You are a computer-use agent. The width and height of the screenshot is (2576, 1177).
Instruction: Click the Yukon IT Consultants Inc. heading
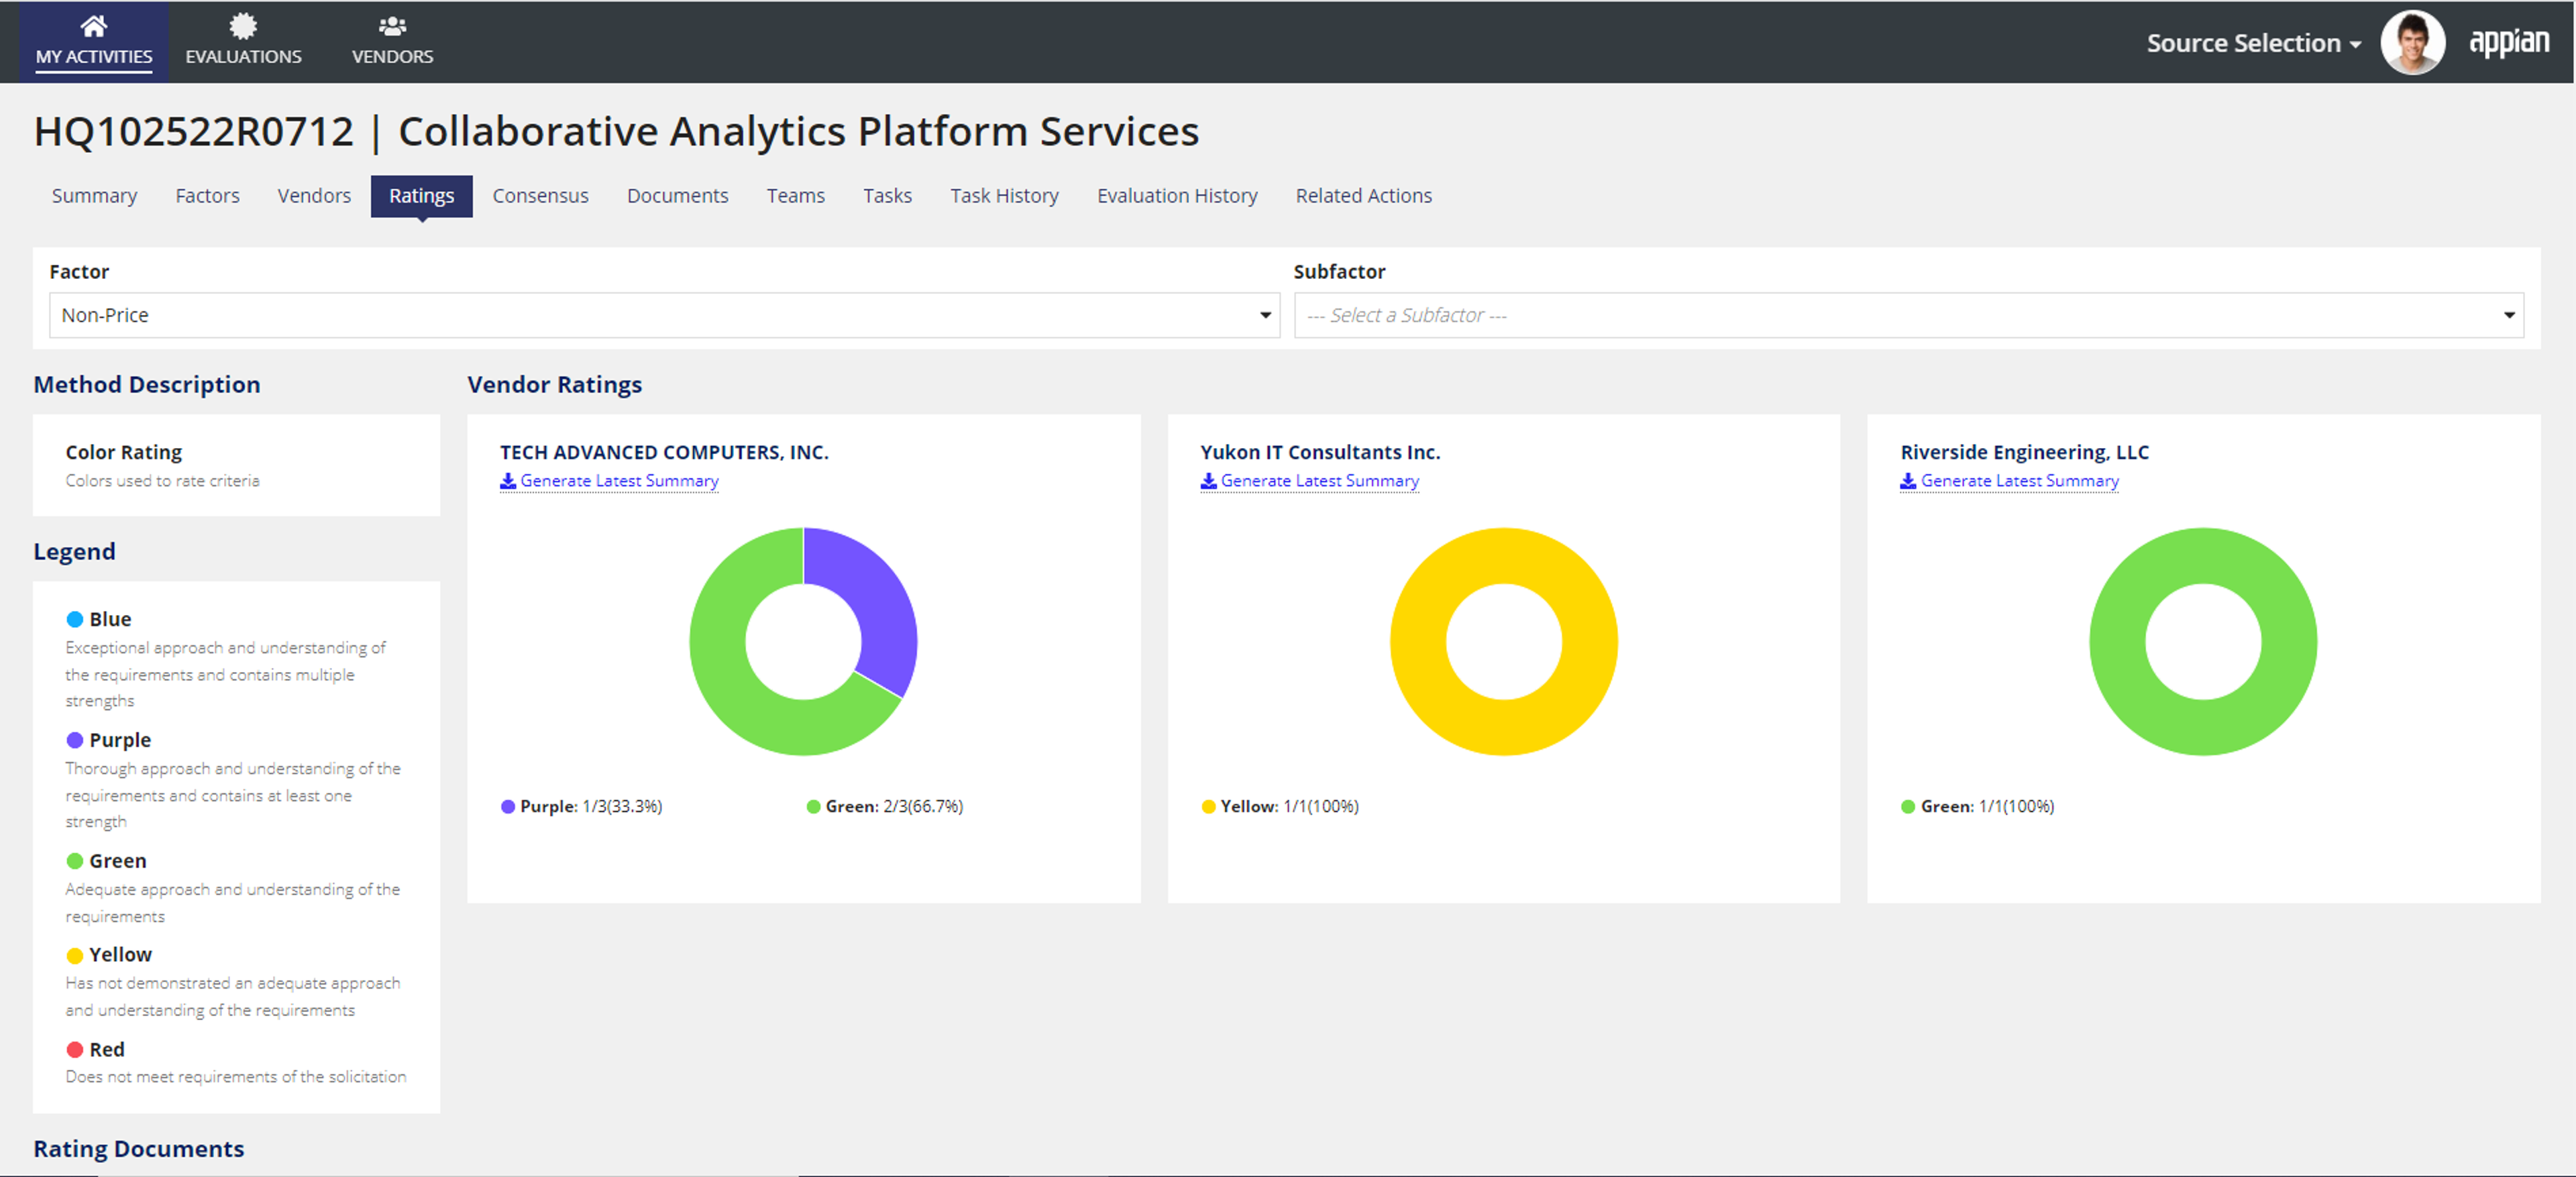click(x=1320, y=452)
